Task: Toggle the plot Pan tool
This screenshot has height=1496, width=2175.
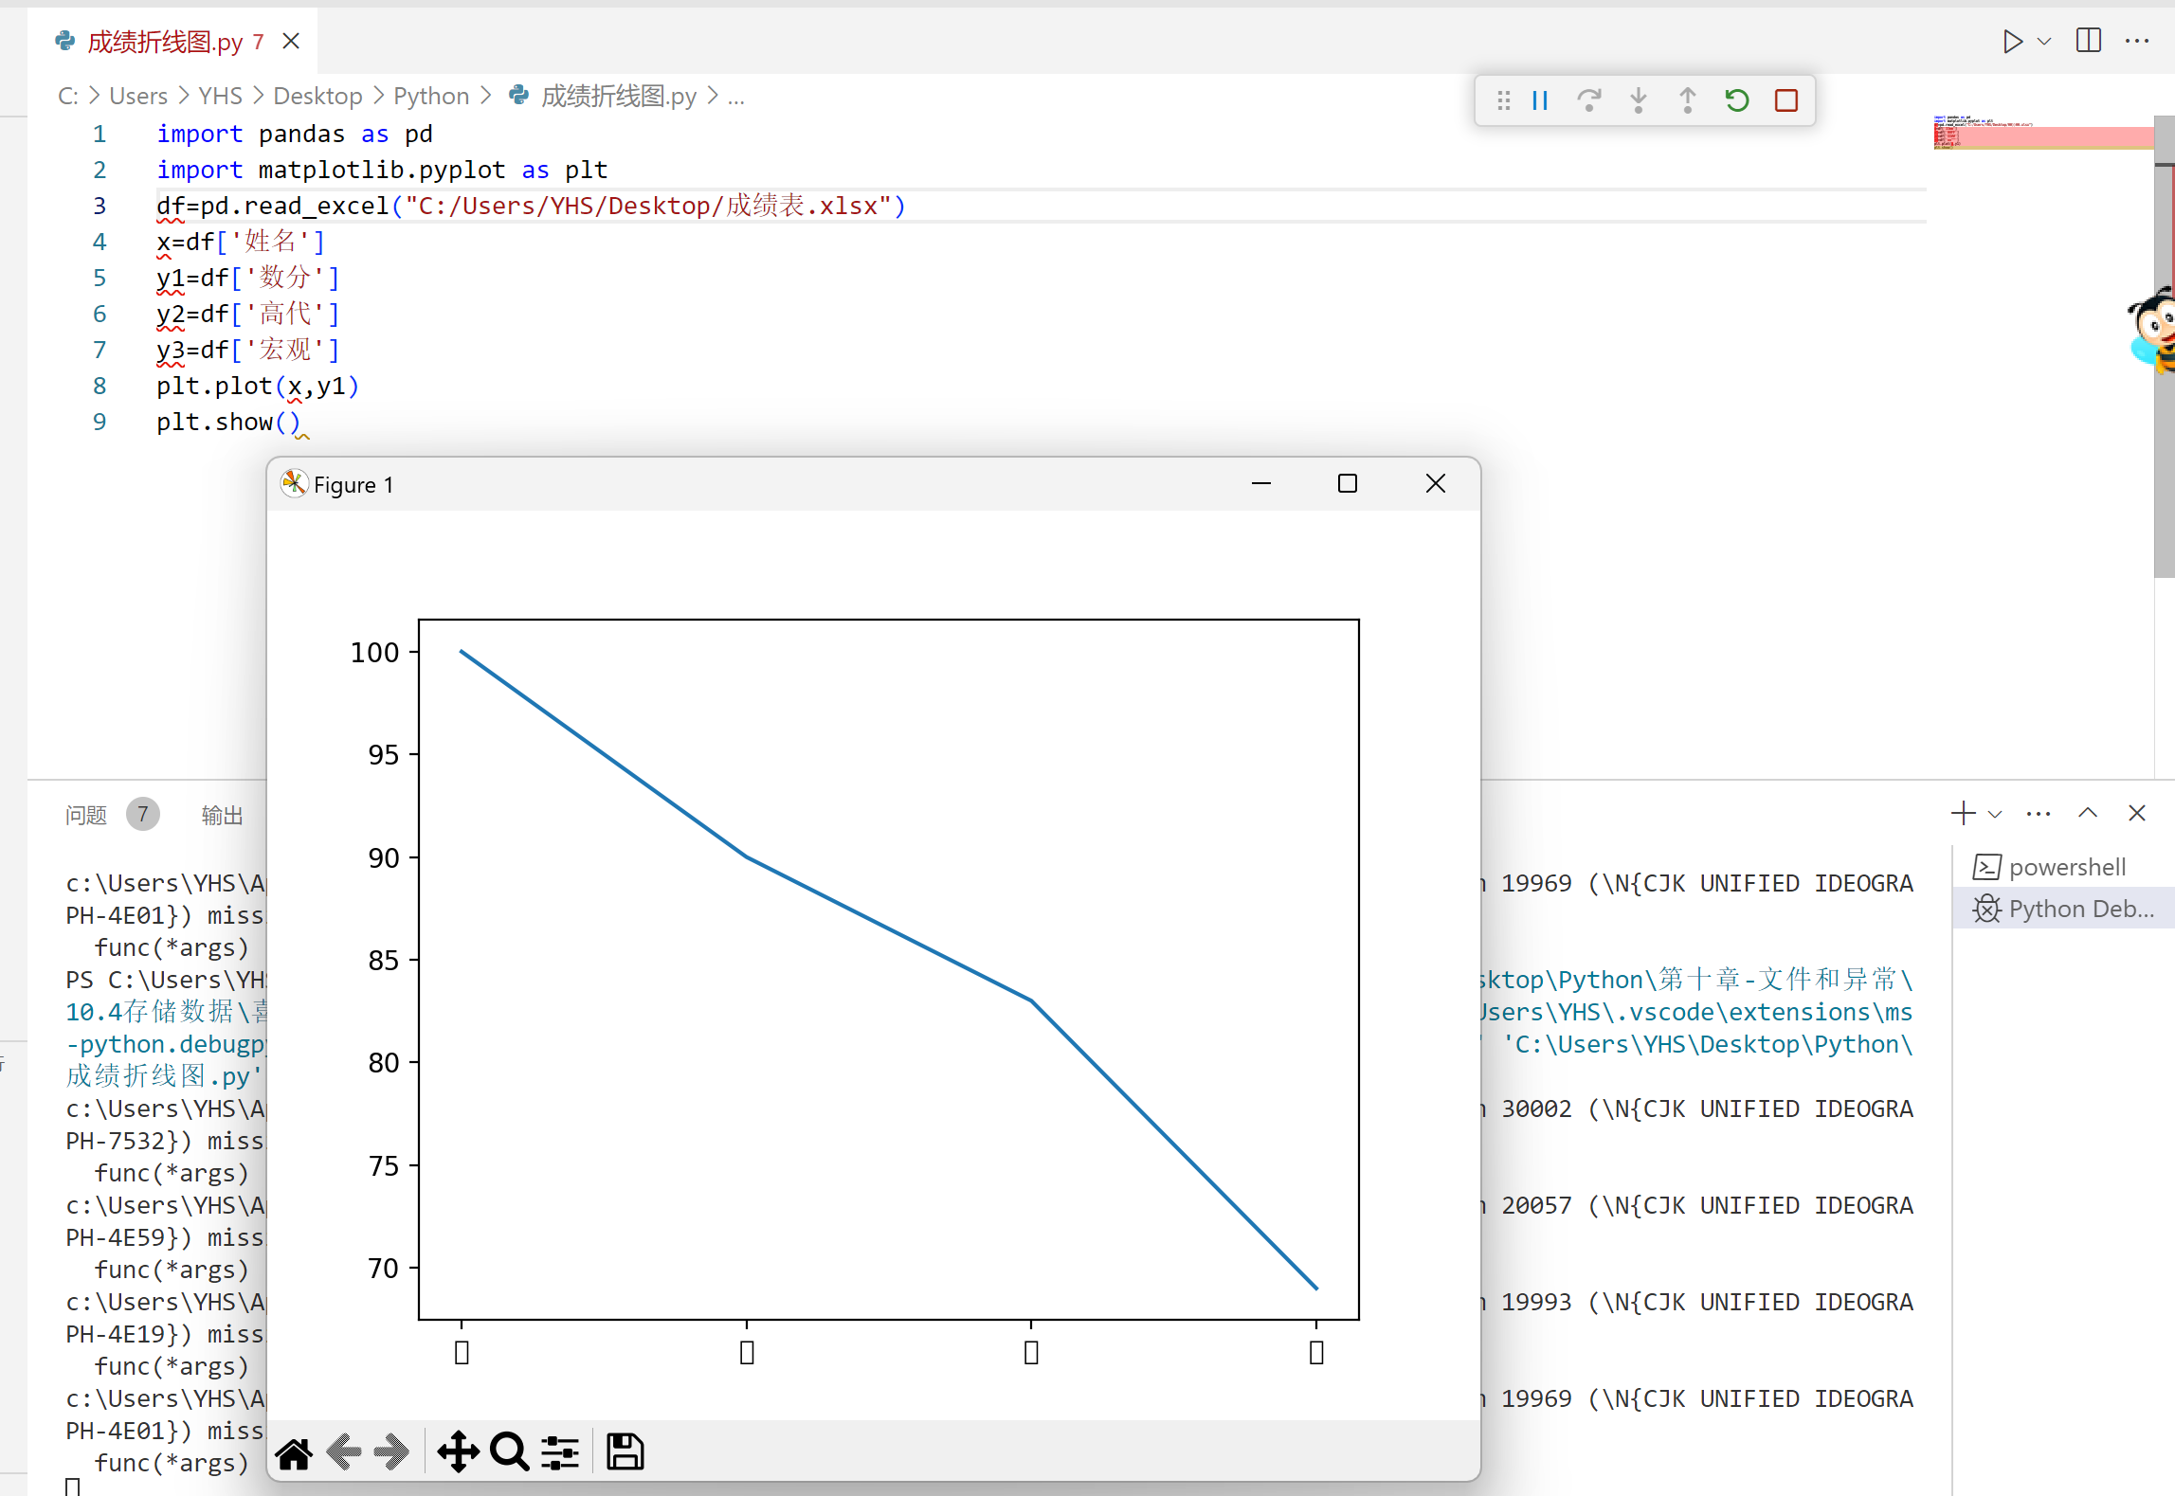Action: click(x=458, y=1452)
